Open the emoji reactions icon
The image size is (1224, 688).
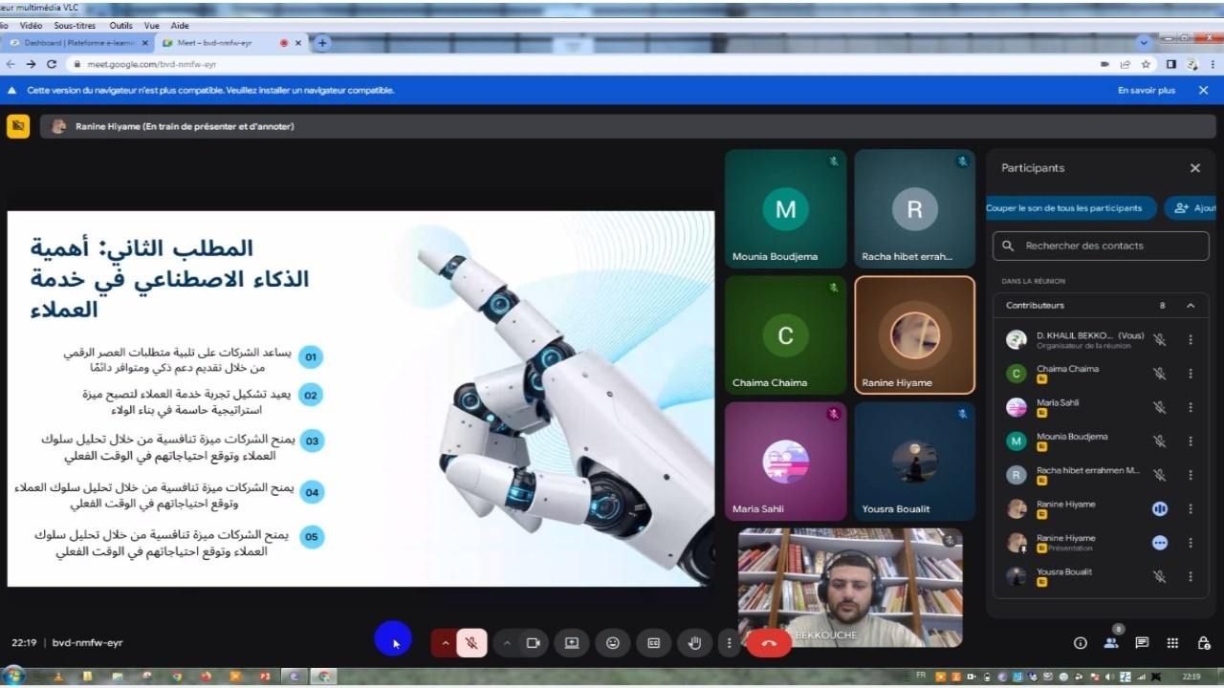pos(613,643)
